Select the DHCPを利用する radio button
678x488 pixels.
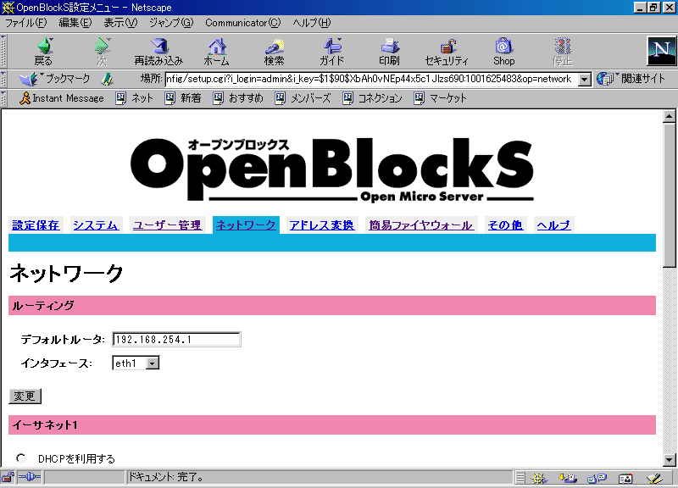20,457
